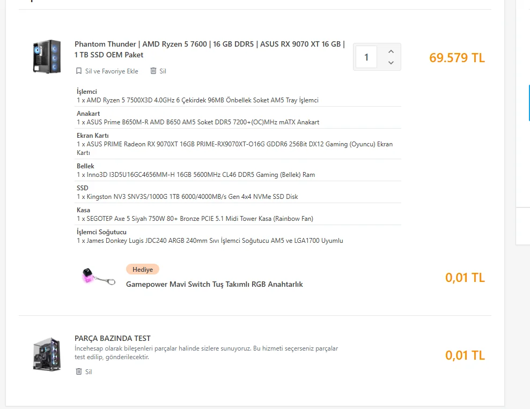
Task: Click Sil link under PARÇA BAZINDA TEST
Action: [89, 372]
